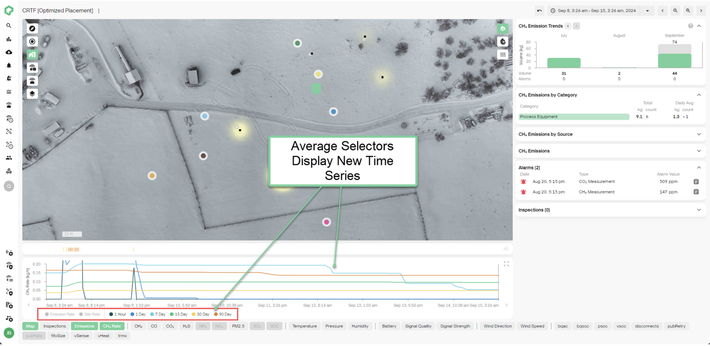Toggle the Site Rate legend item
This screenshot has height=346, width=710.
(90, 314)
